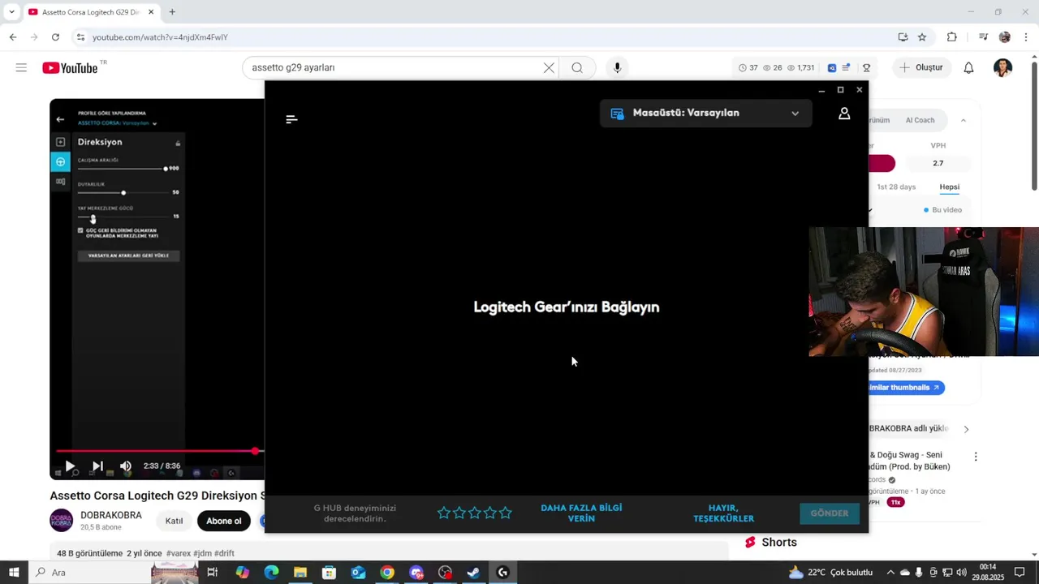1039x584 pixels.
Task: Open Chrome extensions puzzle icon
Action: [x=952, y=37]
